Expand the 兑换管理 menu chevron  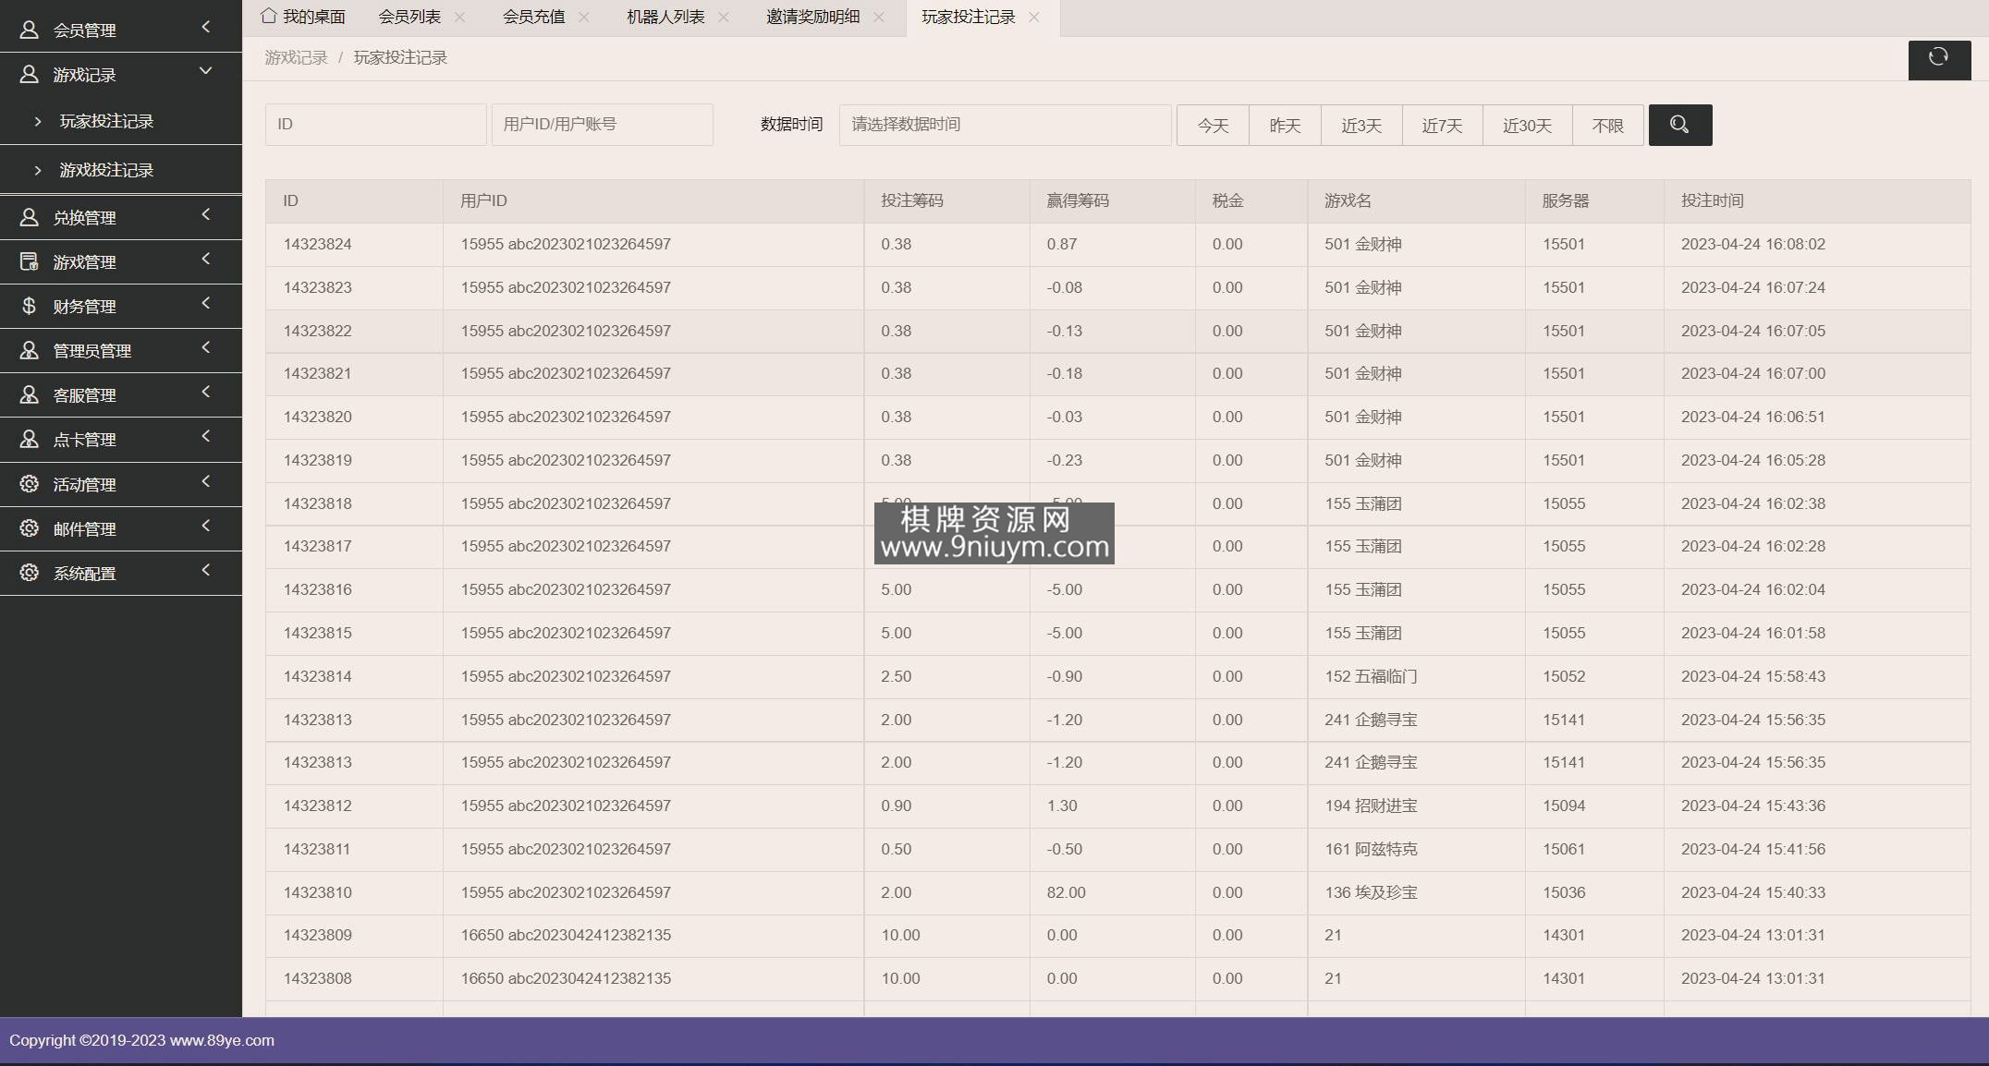pos(205,215)
